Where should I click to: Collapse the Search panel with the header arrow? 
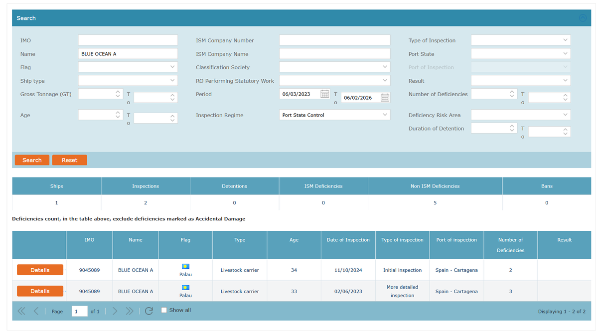[583, 18]
